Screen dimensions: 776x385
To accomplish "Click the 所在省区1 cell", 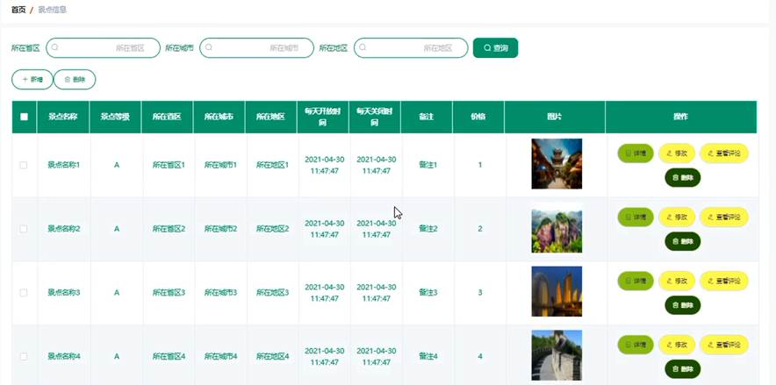I will 169,165.
